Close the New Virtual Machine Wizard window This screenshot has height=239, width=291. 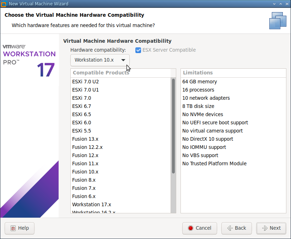tap(287, 4)
